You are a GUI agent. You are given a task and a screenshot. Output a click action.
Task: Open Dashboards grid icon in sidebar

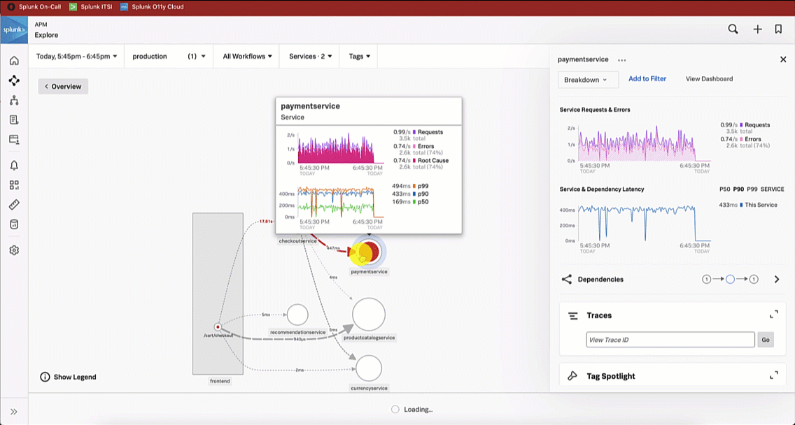pyautogui.click(x=14, y=185)
